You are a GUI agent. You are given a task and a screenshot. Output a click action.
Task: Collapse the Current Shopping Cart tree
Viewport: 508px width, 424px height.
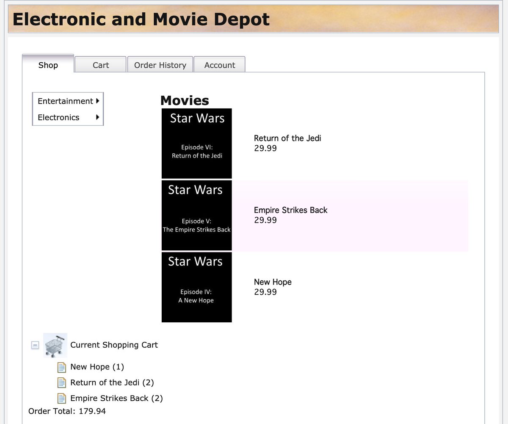(36, 345)
